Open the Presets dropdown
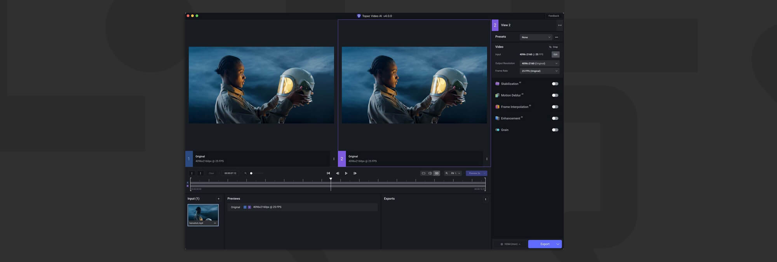This screenshot has height=262, width=777. click(x=536, y=37)
